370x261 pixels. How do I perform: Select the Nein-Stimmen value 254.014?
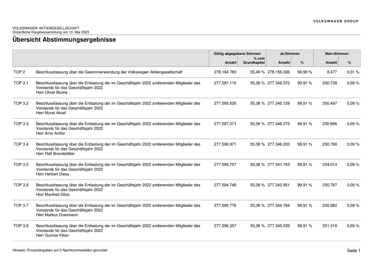pyautogui.click(x=330, y=165)
